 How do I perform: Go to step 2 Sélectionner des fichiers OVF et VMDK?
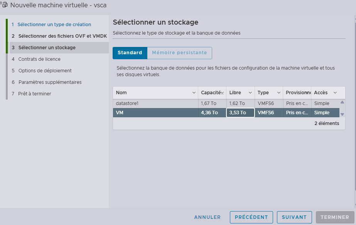[x=62, y=36]
